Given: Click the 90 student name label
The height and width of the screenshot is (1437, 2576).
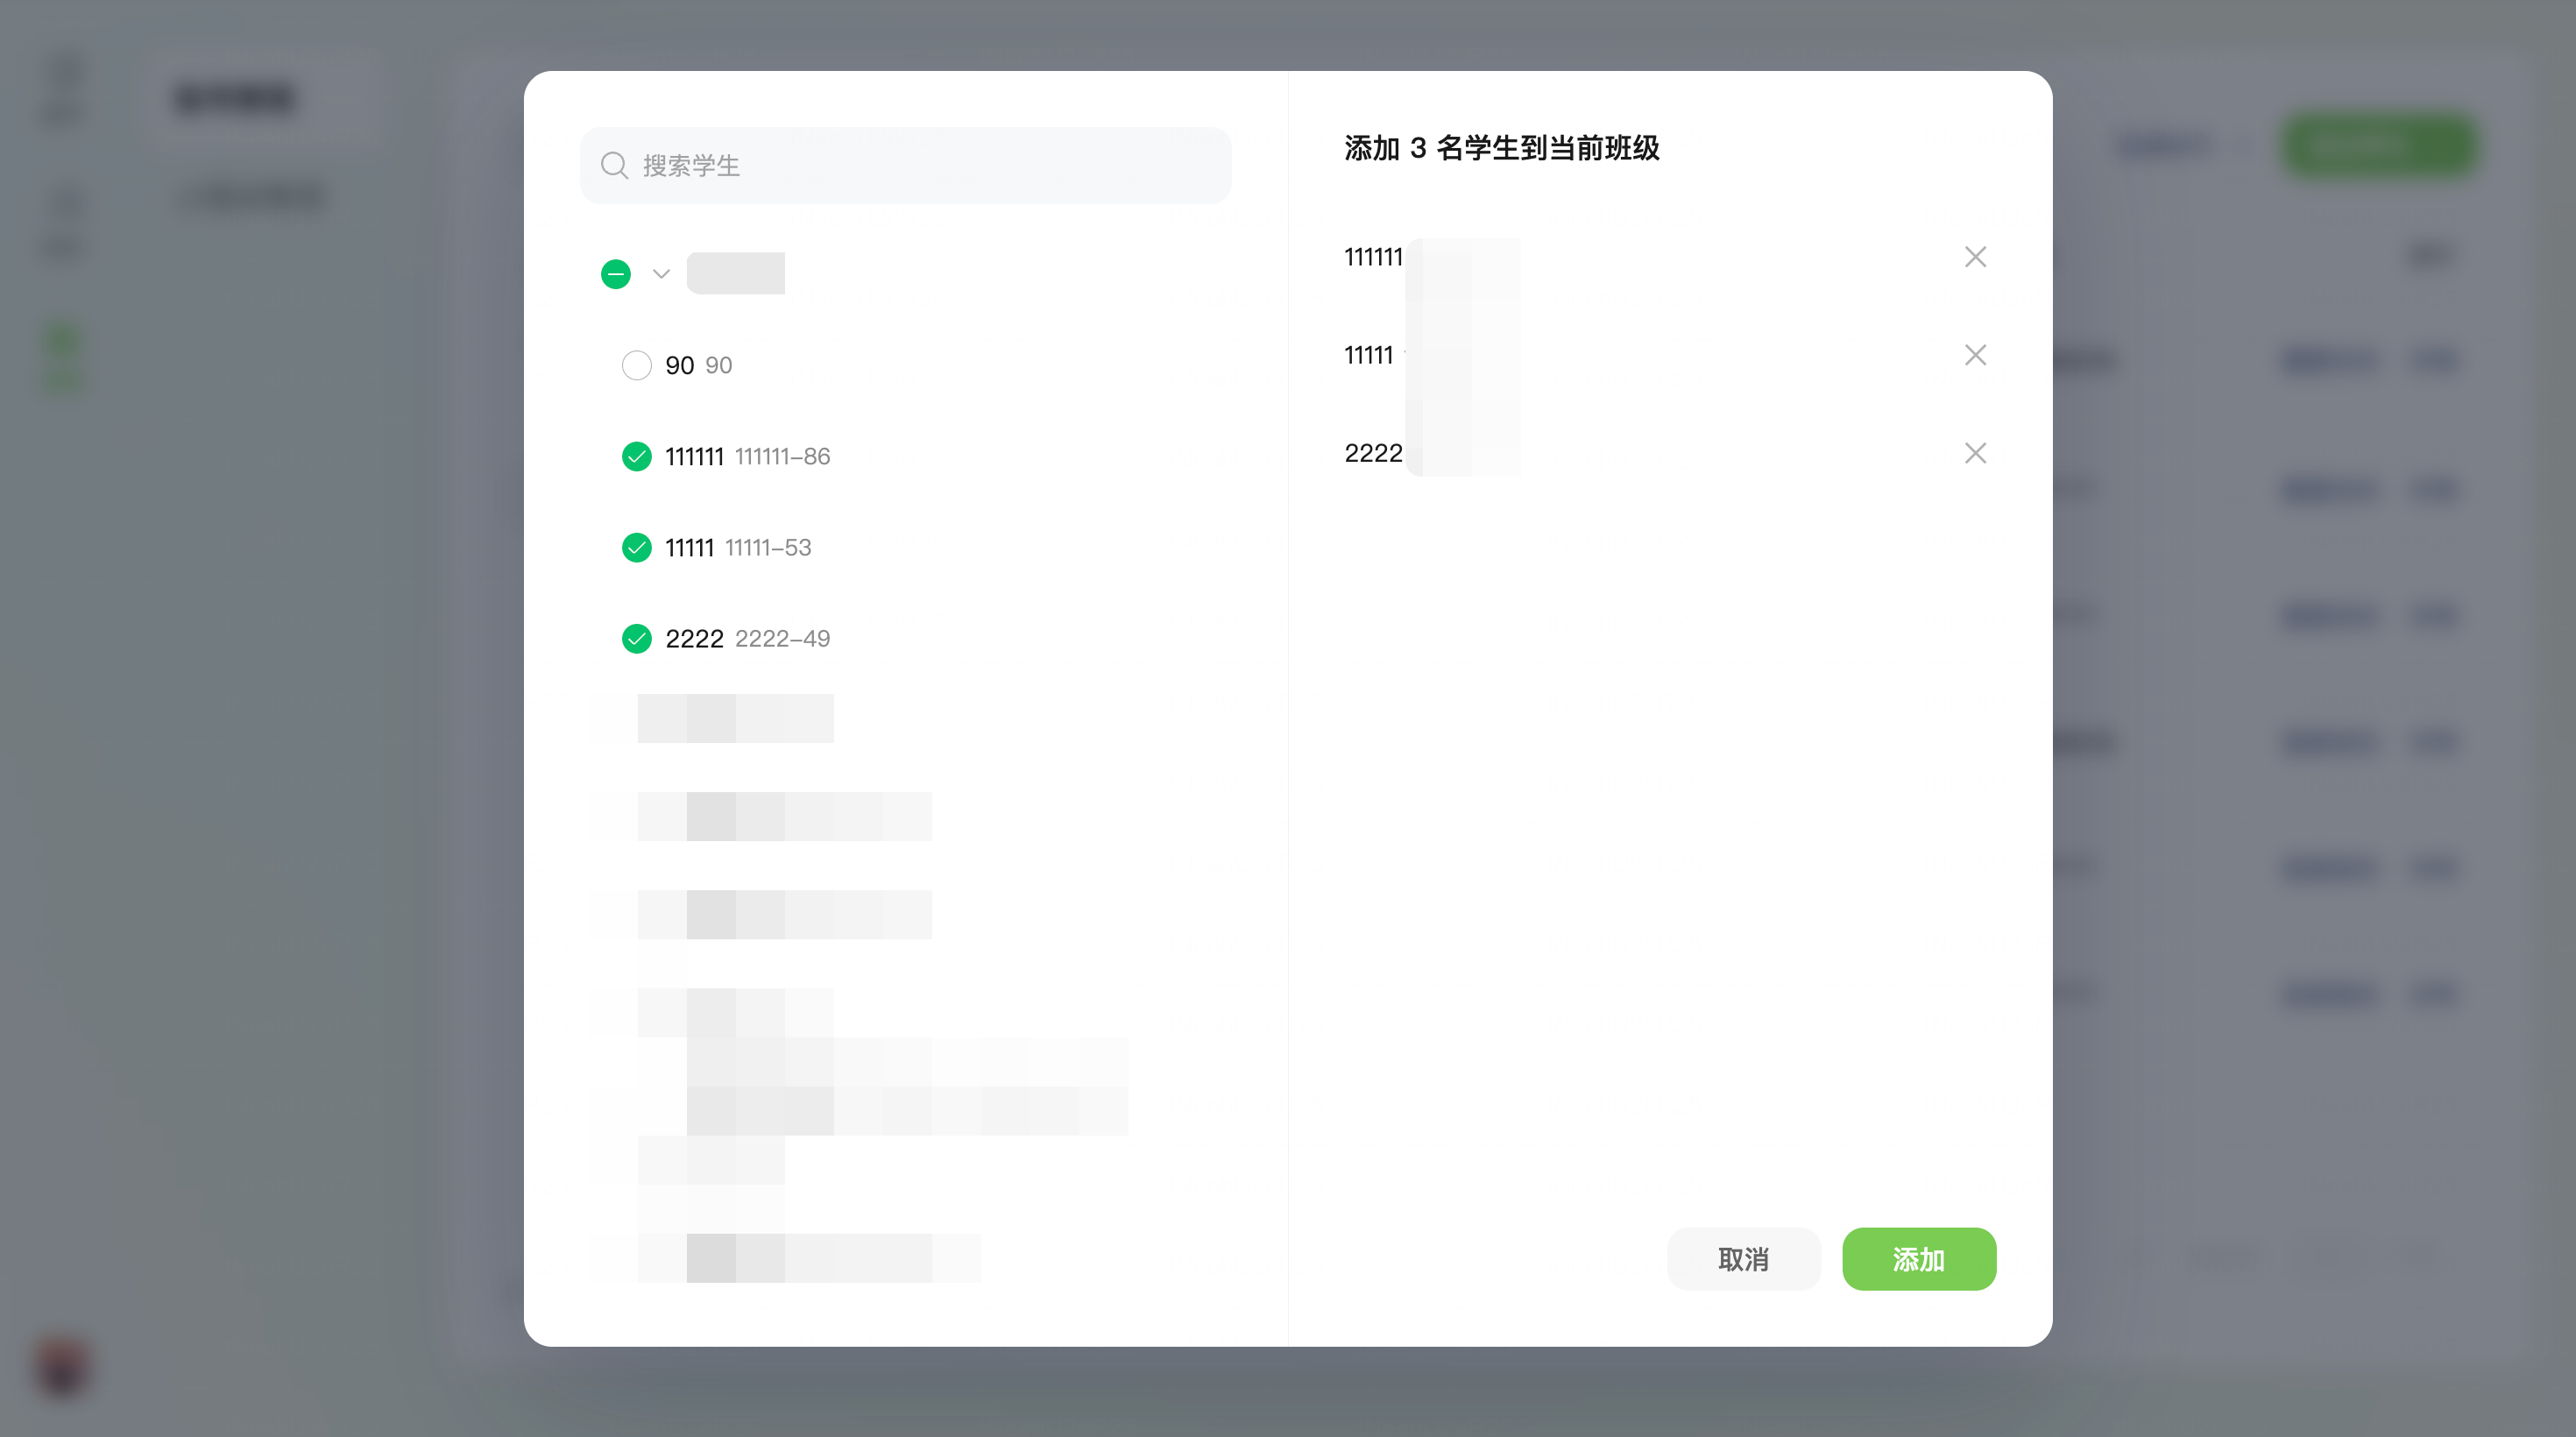Looking at the screenshot, I should [x=680, y=365].
